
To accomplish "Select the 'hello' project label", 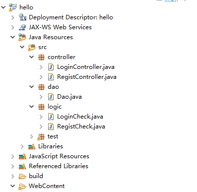I will click(26, 7).
